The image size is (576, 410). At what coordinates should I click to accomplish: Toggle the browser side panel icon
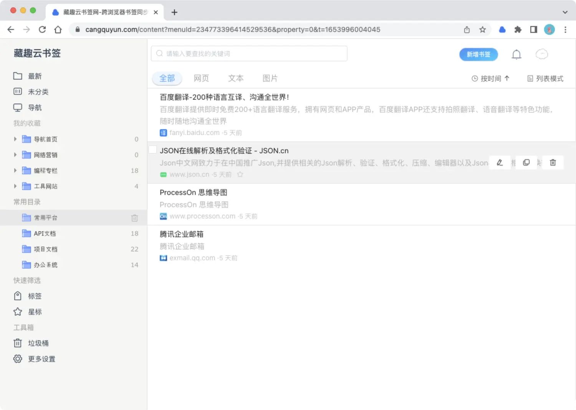(534, 30)
